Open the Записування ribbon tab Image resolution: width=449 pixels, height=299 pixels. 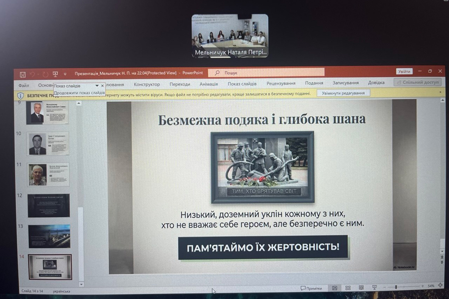point(345,83)
